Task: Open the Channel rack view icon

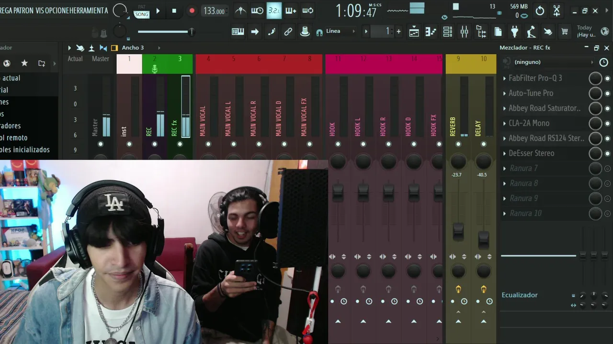Action: [x=447, y=32]
